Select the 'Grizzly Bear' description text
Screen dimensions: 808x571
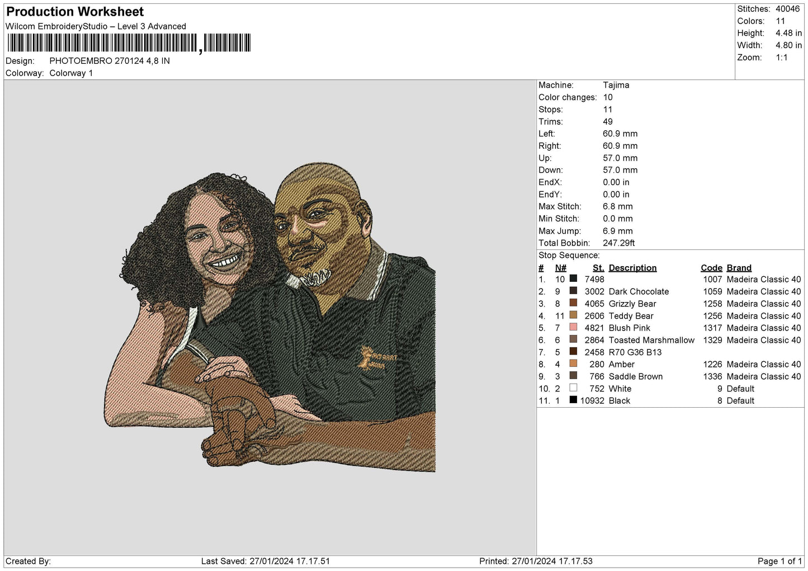coord(632,304)
